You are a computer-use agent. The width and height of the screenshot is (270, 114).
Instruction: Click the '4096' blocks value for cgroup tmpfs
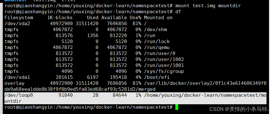67,71
